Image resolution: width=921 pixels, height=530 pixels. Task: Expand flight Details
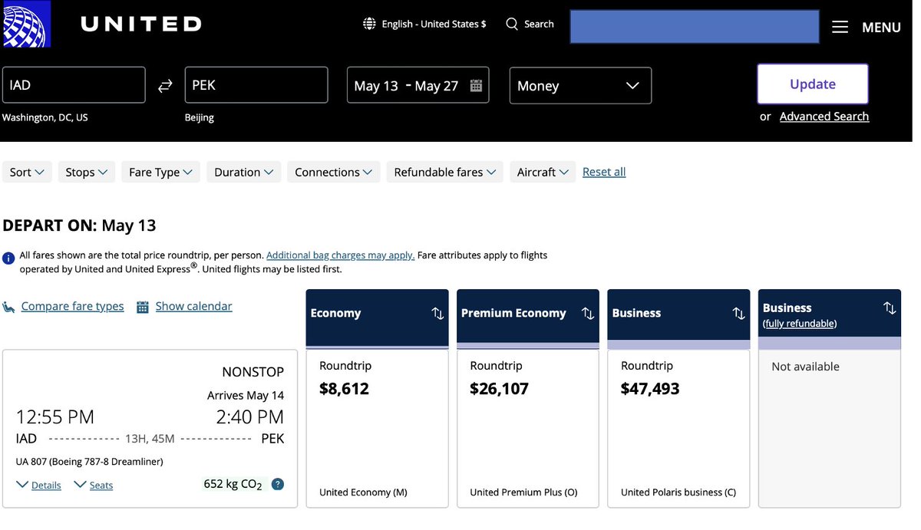(x=38, y=485)
